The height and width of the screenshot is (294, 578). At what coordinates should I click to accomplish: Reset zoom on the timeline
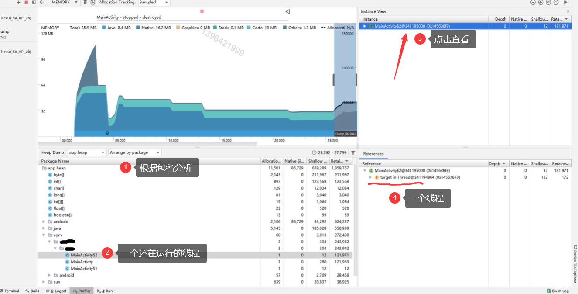(548, 2)
